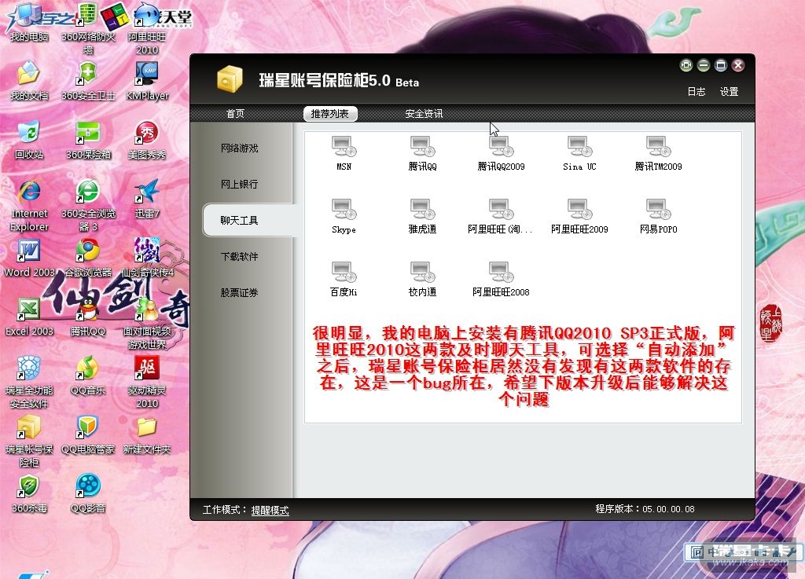This screenshot has height=579, width=805.
Task: Select the 阿里旺旺(淘... program icon
Action: pos(501,209)
